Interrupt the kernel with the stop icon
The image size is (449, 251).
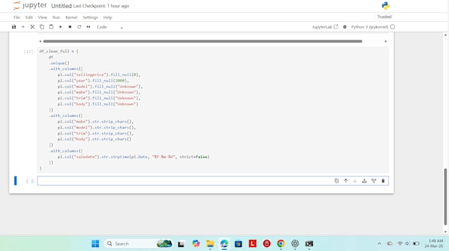70,27
